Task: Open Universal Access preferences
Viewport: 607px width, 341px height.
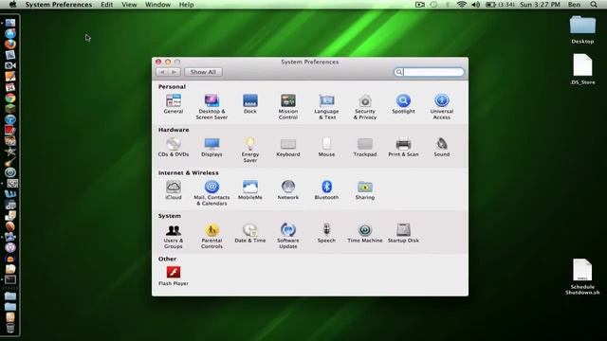Action: pyautogui.click(x=441, y=106)
